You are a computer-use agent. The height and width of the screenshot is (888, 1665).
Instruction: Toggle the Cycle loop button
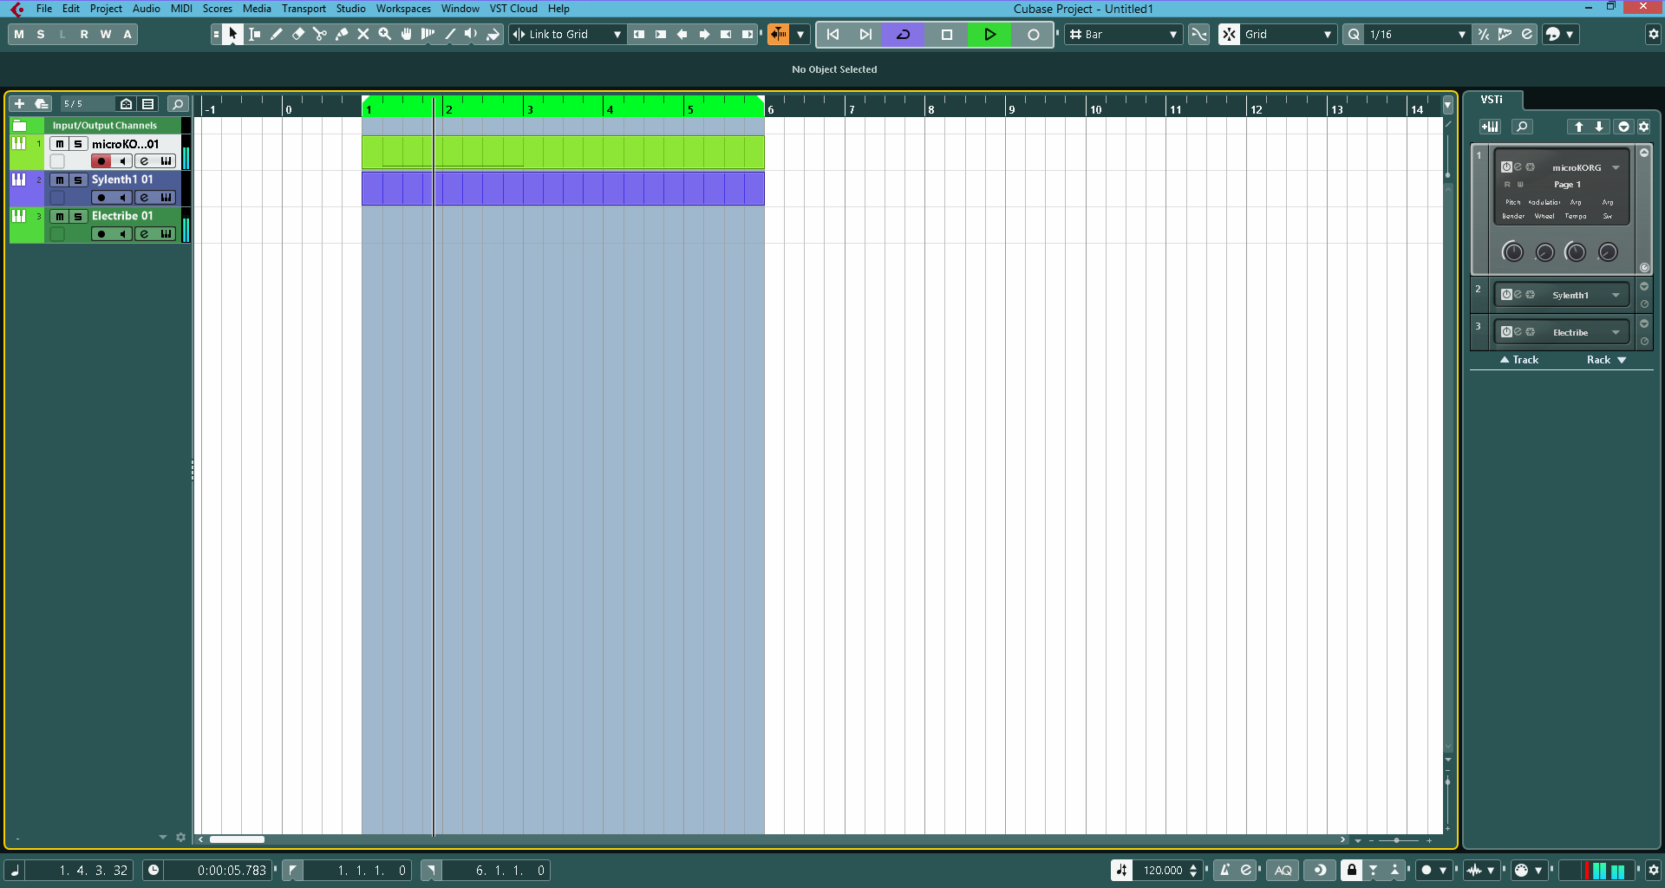tap(903, 34)
